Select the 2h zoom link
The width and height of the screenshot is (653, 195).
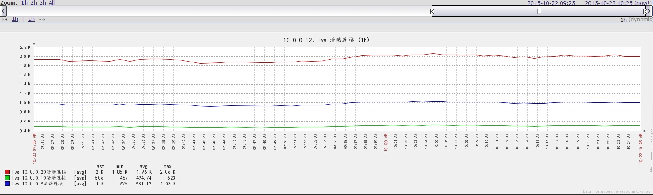(34, 3)
